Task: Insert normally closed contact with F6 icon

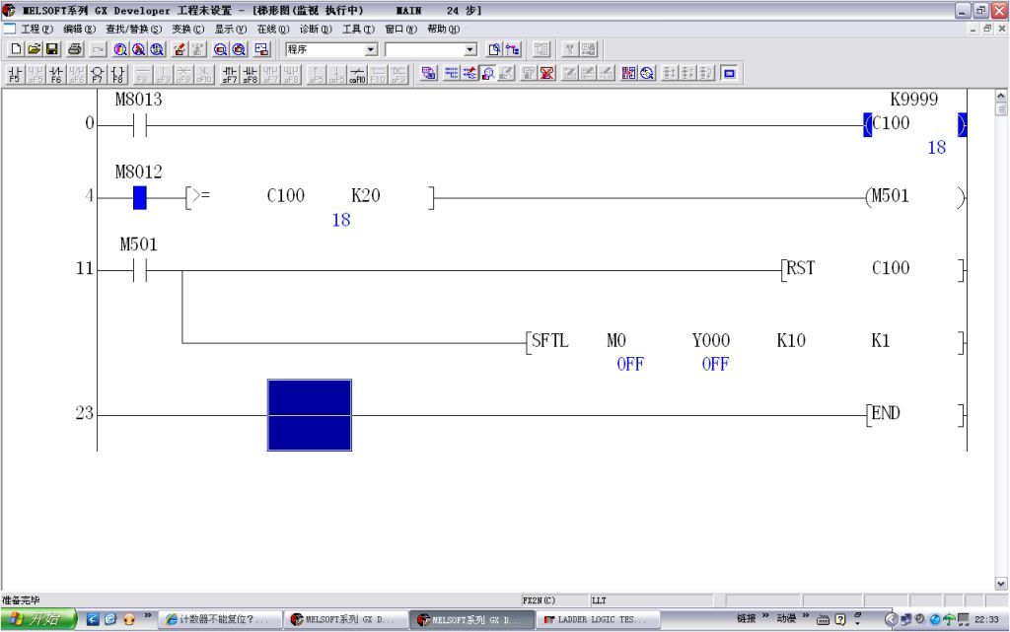Action: pos(55,74)
